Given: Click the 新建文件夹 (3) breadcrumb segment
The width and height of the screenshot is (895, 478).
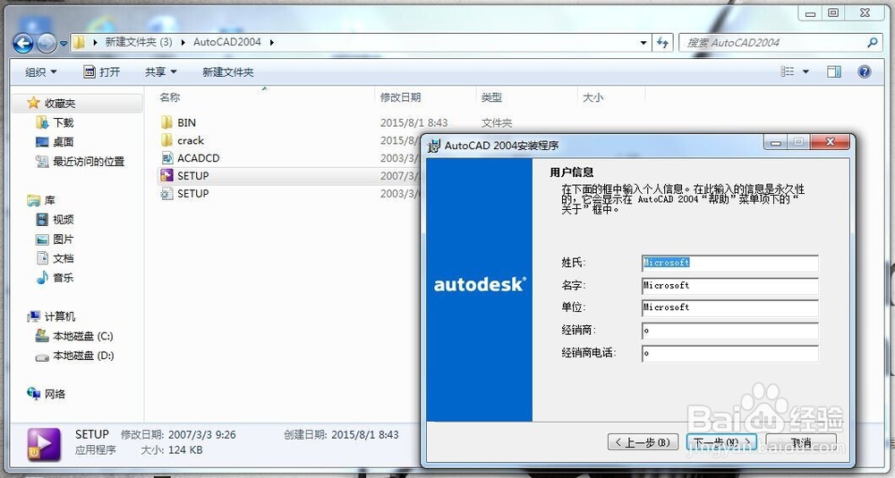Looking at the screenshot, I should click(139, 42).
